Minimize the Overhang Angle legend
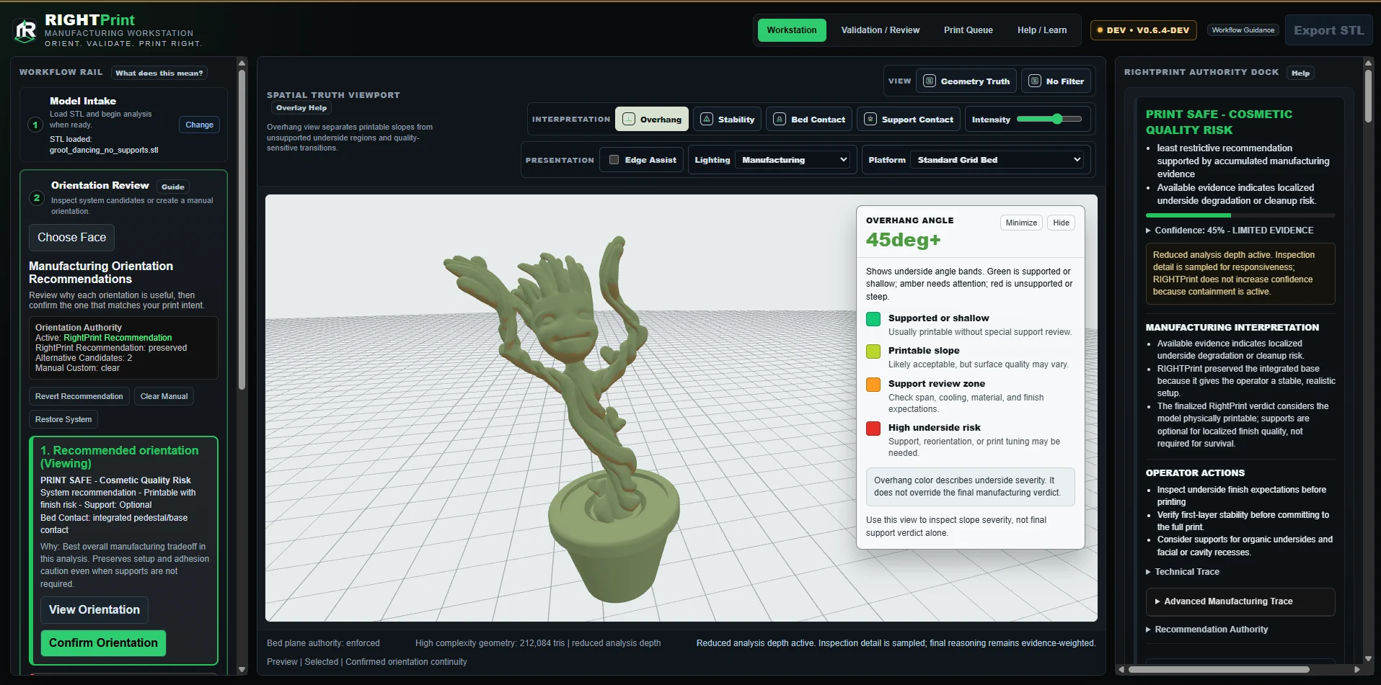The height and width of the screenshot is (685, 1381). pyautogui.click(x=1021, y=223)
